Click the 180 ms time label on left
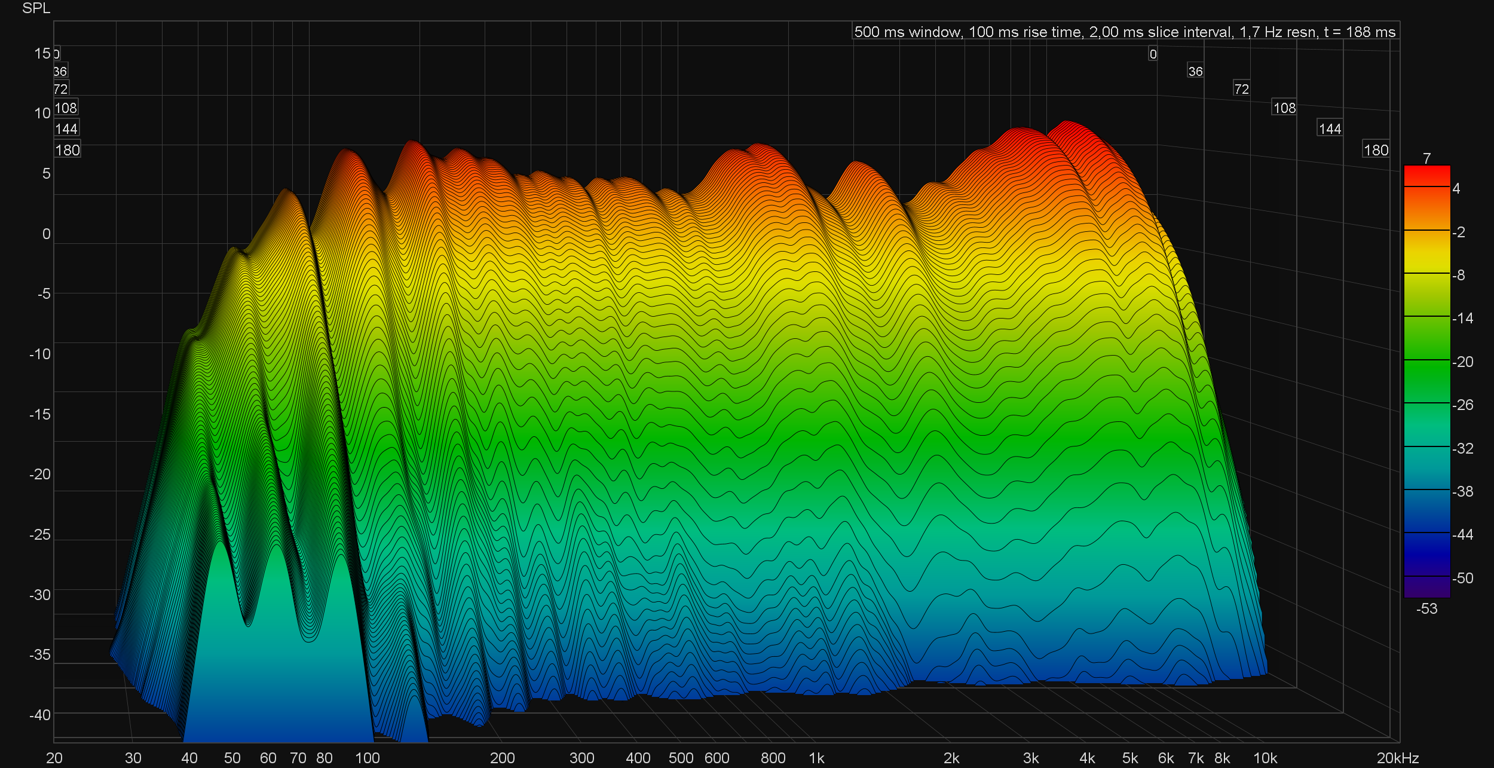 tap(67, 150)
